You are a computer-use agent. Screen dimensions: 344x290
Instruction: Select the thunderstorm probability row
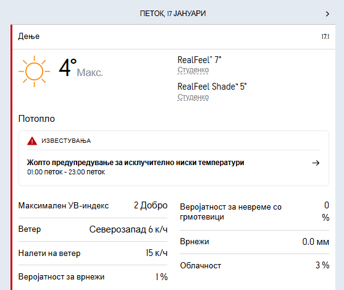coord(254,212)
